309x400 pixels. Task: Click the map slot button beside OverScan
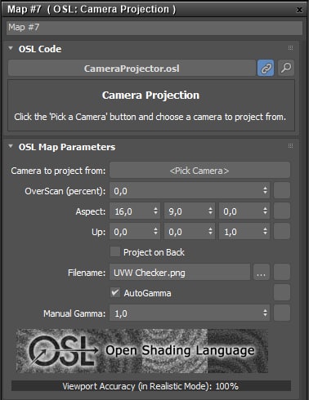(x=282, y=190)
